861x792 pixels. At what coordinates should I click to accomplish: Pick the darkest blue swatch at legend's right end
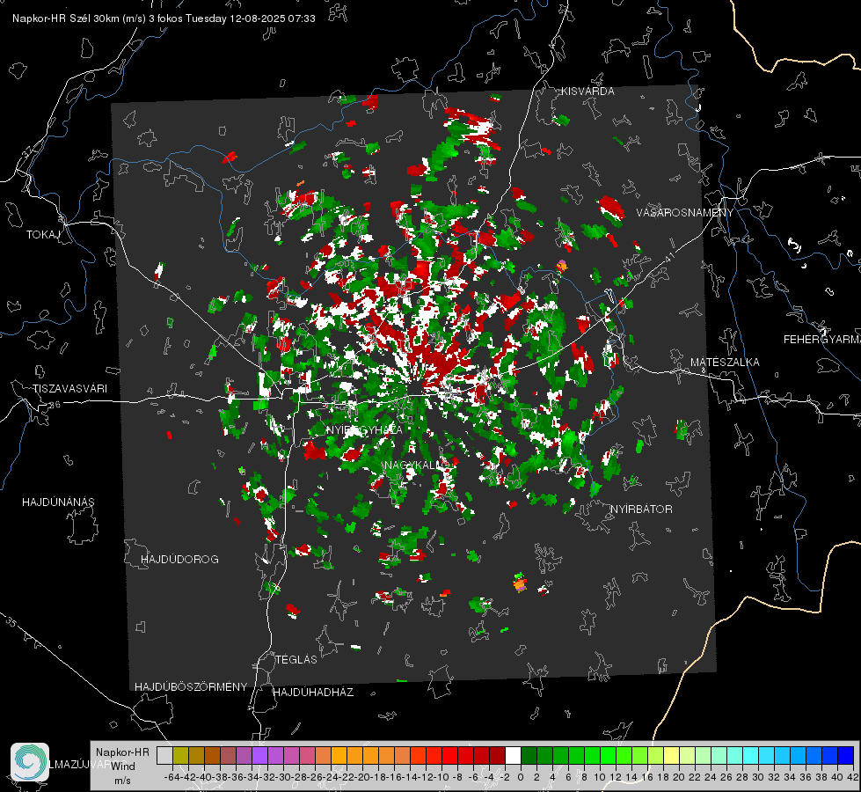click(846, 755)
